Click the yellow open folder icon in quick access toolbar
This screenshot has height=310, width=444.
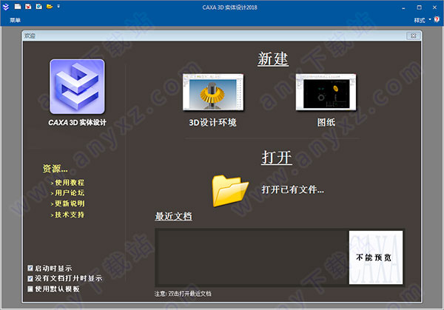[x=50, y=6]
